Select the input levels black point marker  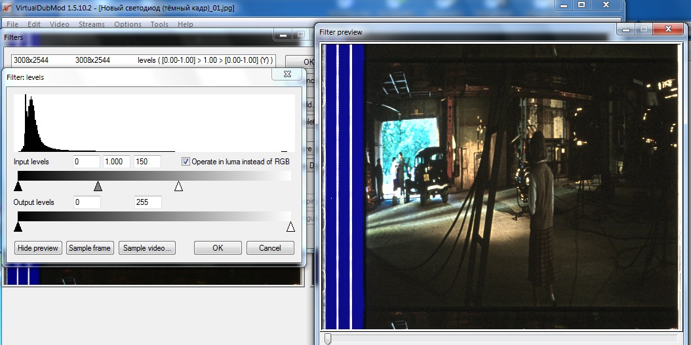tap(18, 187)
